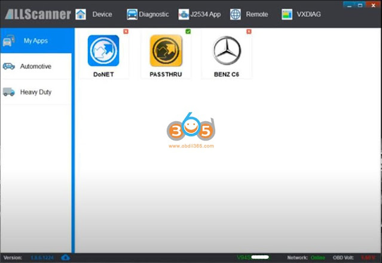Click the My Apps car icon
The image size is (382, 263).
9,41
